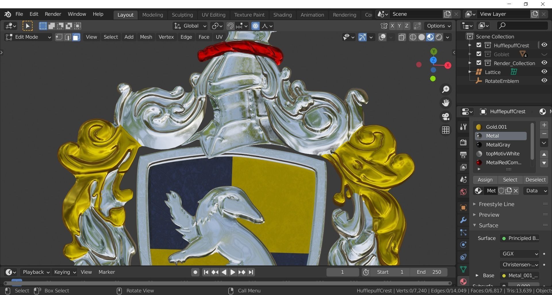552x295 pixels.
Task: Open the File menu
Action: pyautogui.click(x=19, y=14)
